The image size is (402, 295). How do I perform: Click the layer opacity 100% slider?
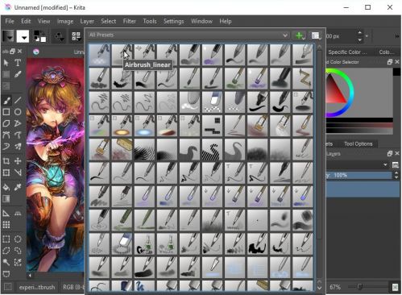click(359, 175)
